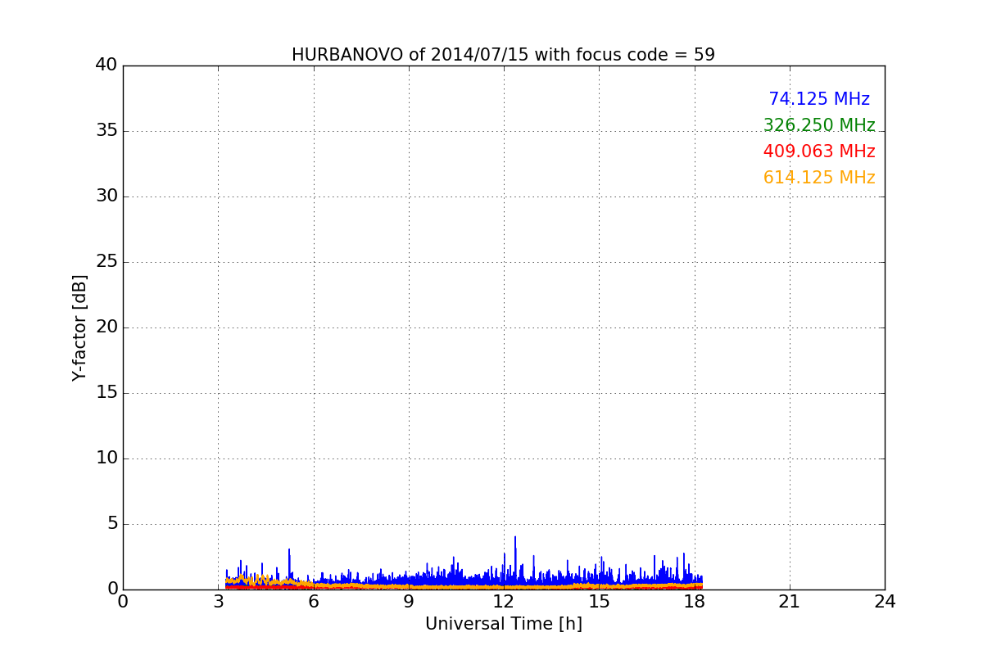Click x-axis tick label 12
The width and height of the screenshot is (983, 655).
click(x=504, y=602)
